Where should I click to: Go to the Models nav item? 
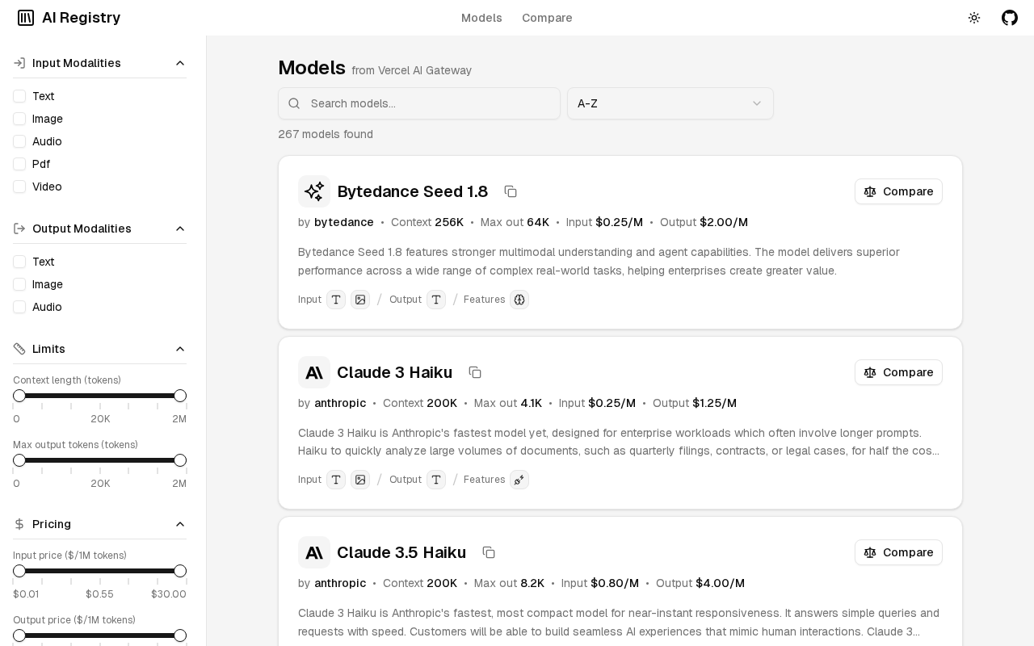click(481, 18)
